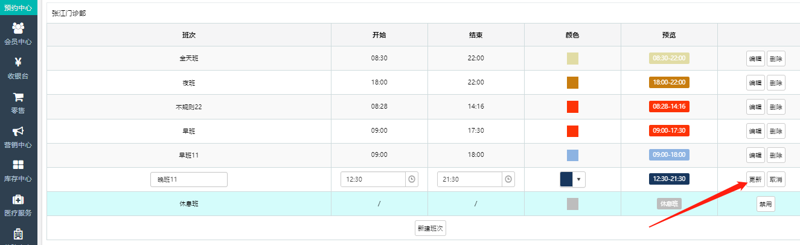Click 取消 to cancel editing
Viewport: 800px width, 245px height.
[x=776, y=179]
